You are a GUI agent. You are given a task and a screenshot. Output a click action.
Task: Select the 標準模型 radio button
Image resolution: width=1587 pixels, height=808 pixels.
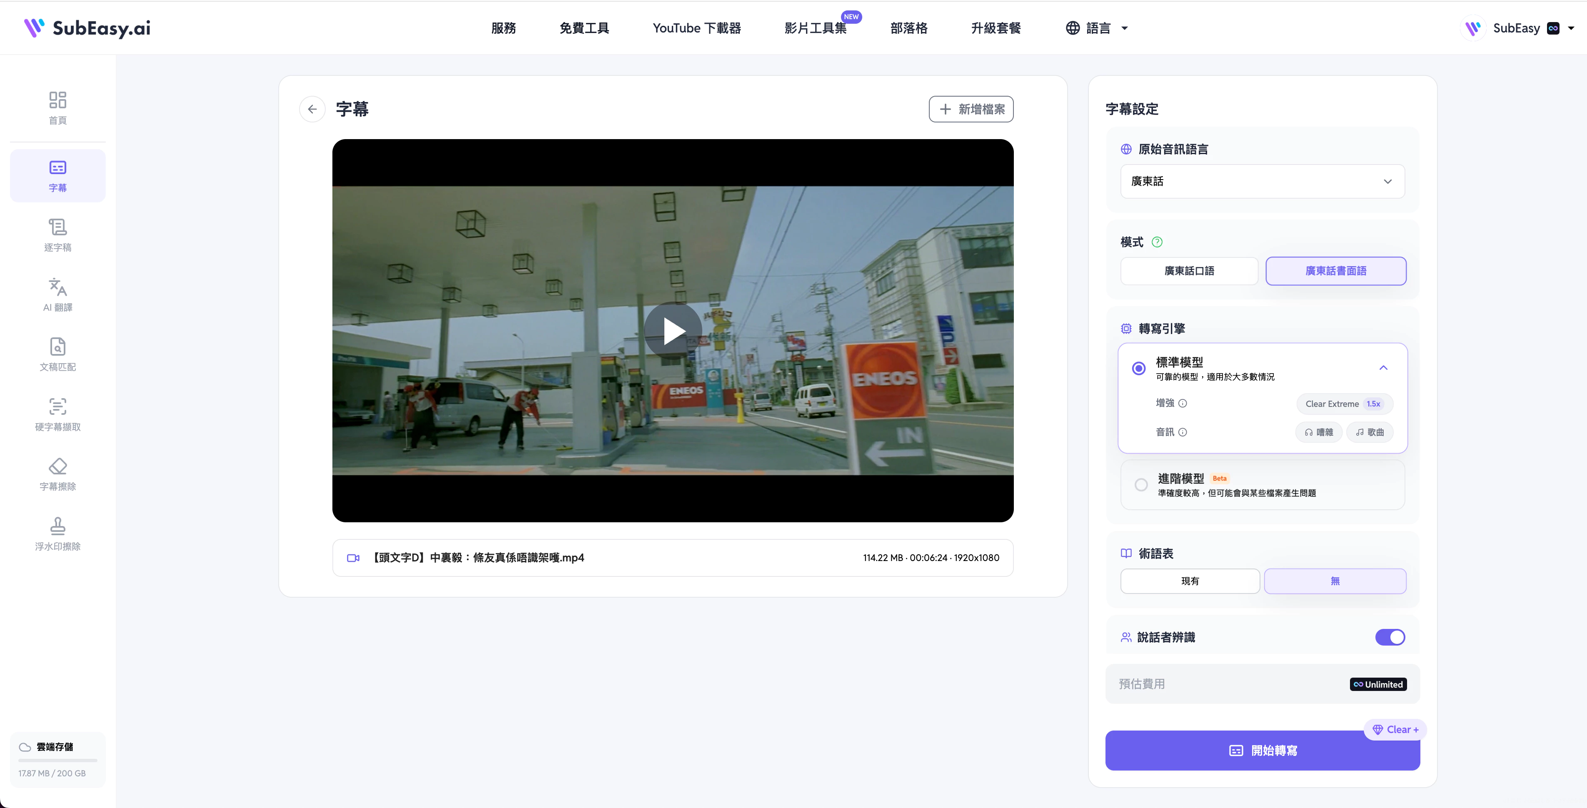point(1138,368)
